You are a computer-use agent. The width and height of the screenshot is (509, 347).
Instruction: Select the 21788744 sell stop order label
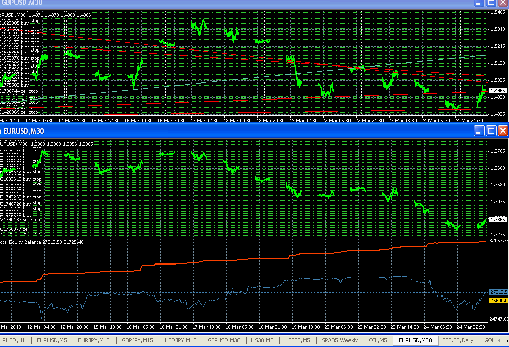point(20,90)
